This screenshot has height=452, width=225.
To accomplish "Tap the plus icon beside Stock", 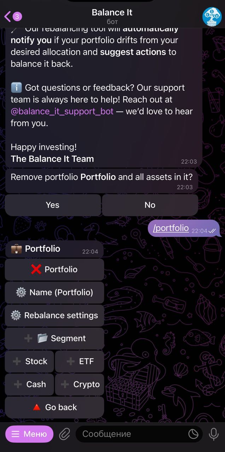I will click(18, 361).
